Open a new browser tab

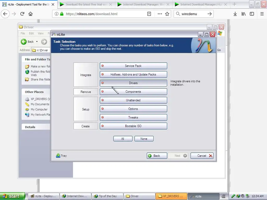click(234, 4)
